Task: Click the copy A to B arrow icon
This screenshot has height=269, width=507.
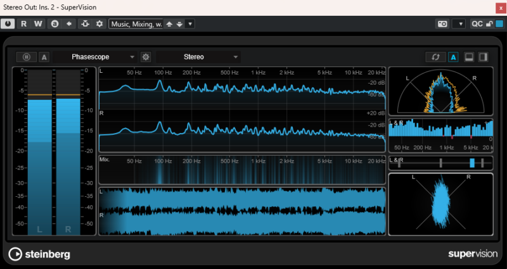Action: point(69,24)
